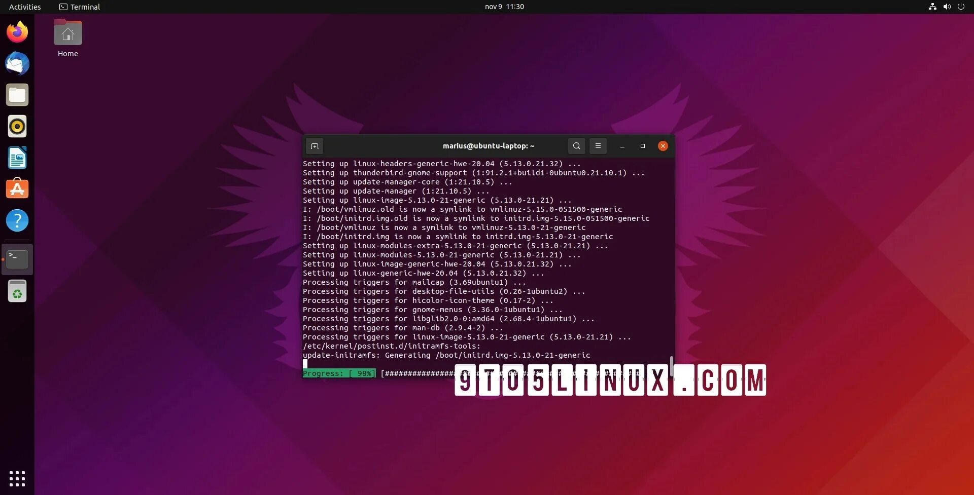The width and height of the screenshot is (974, 495).
Task: Open the Terminal app menu in top bar
Action: click(x=80, y=7)
